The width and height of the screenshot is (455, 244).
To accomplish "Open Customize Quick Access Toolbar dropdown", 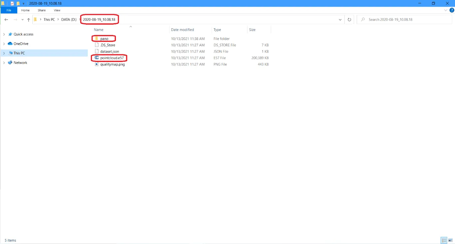I will coord(24,4).
